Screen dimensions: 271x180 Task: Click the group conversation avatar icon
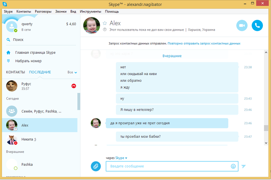[x=12, y=111]
